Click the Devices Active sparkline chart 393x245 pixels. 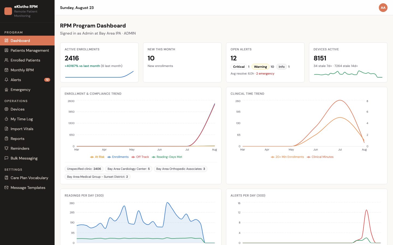coord(348,74)
